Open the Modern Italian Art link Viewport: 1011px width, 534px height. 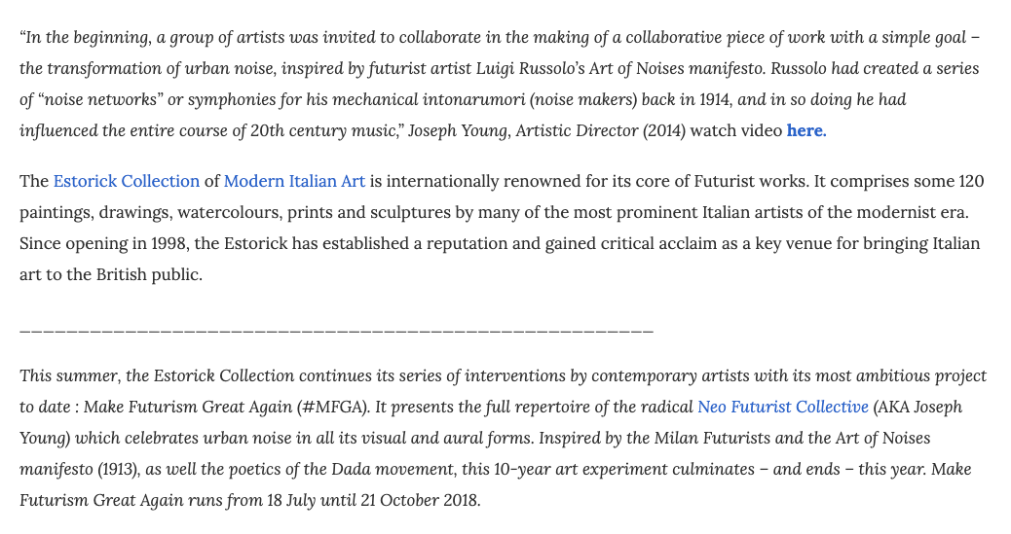pyautogui.click(x=294, y=181)
